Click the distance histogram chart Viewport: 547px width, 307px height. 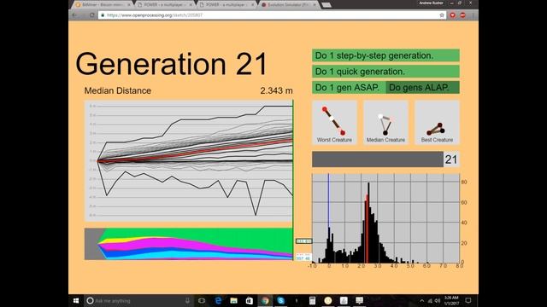point(385,218)
